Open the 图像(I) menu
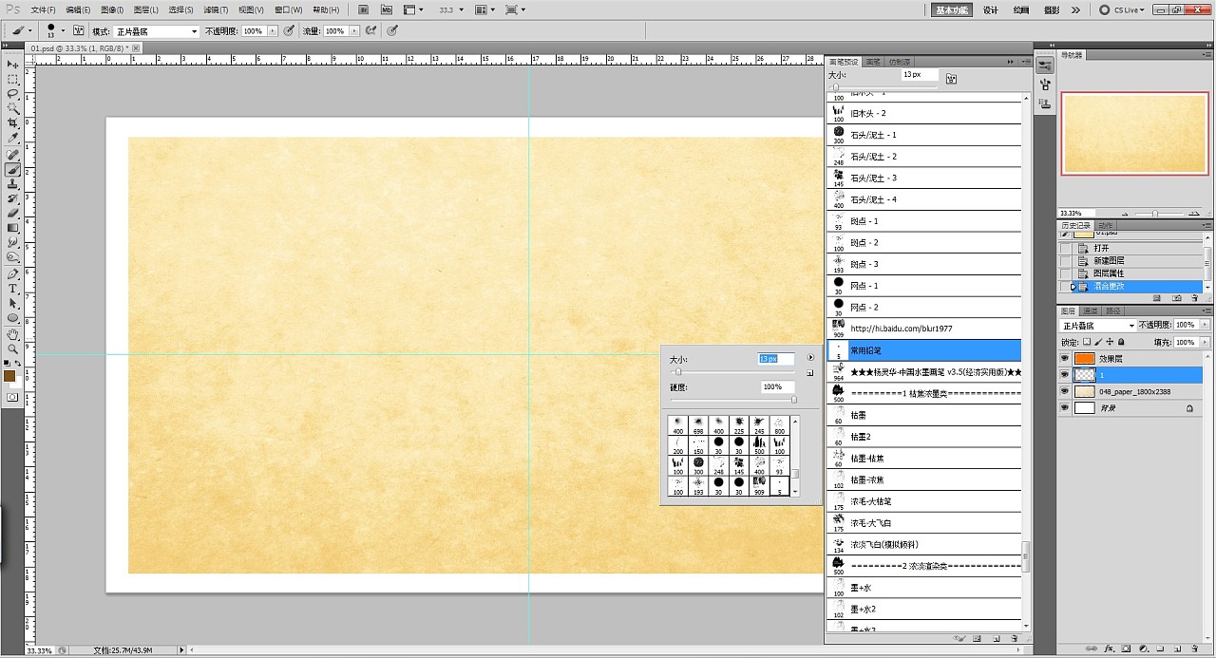 click(112, 9)
